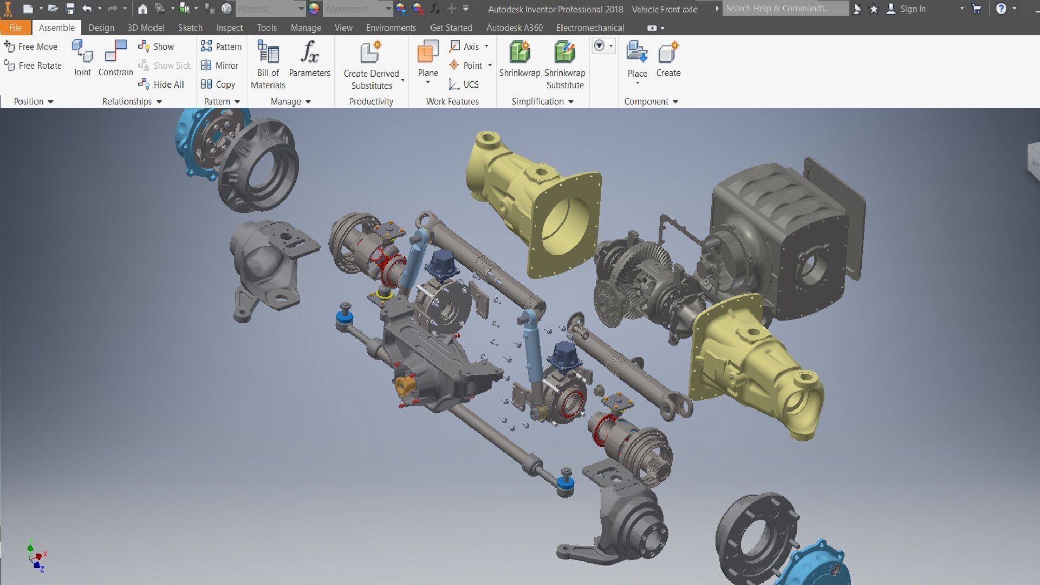Open the Inspect ribbon tab
1040x585 pixels.
click(230, 28)
